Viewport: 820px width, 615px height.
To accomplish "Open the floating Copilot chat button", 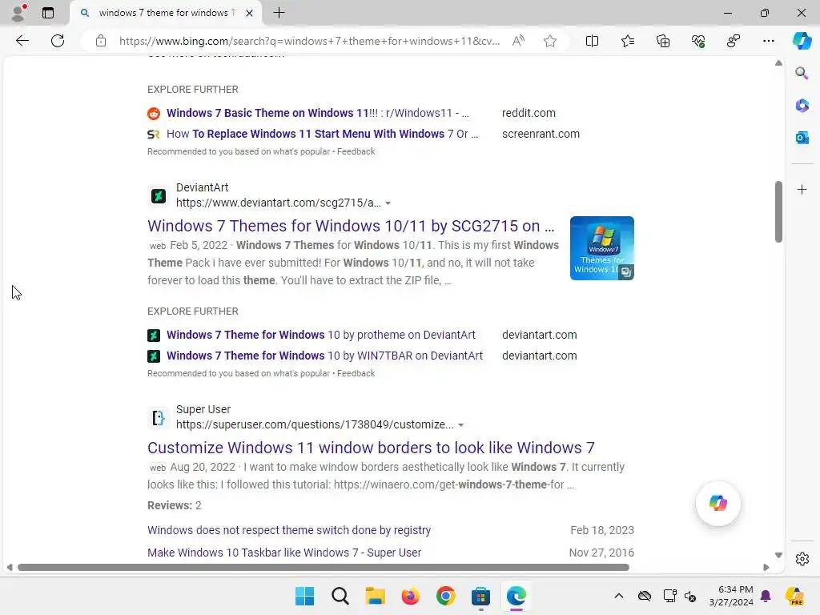I will point(718,503).
